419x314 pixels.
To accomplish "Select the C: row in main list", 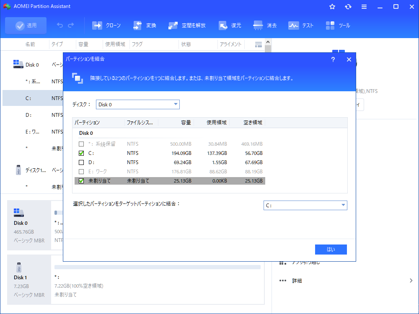I will pyautogui.click(x=33, y=98).
